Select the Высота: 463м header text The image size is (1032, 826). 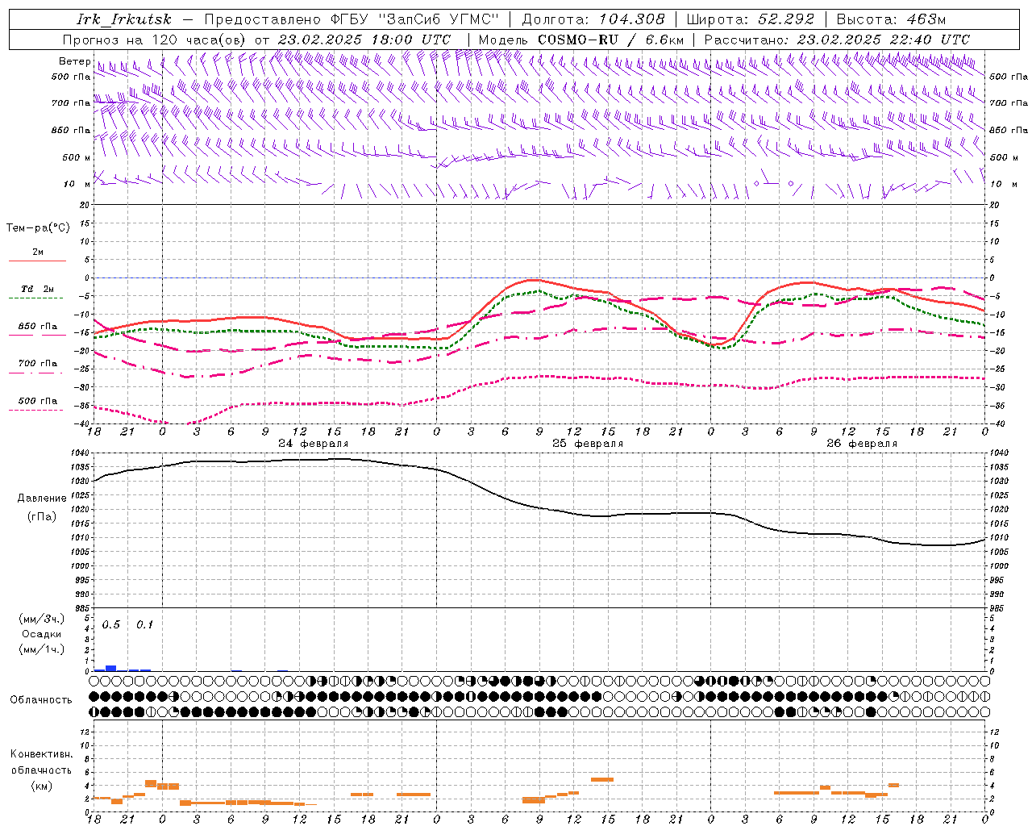(890, 19)
